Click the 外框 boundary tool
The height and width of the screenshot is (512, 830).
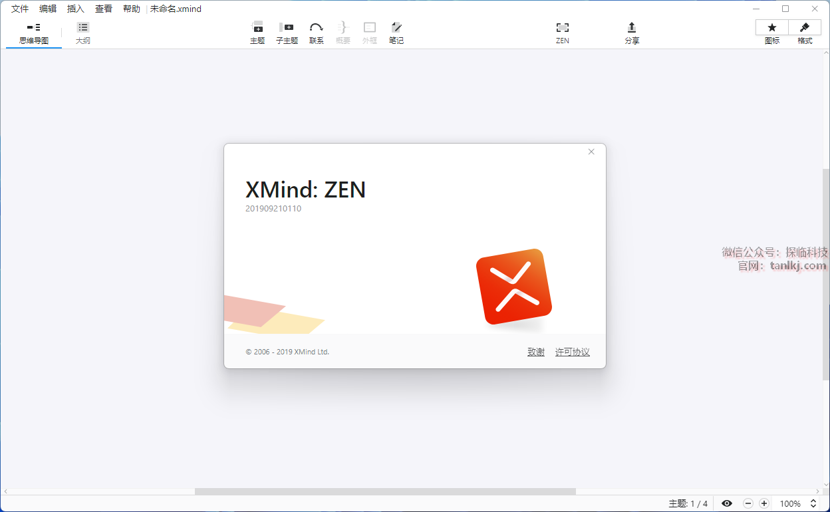(370, 33)
